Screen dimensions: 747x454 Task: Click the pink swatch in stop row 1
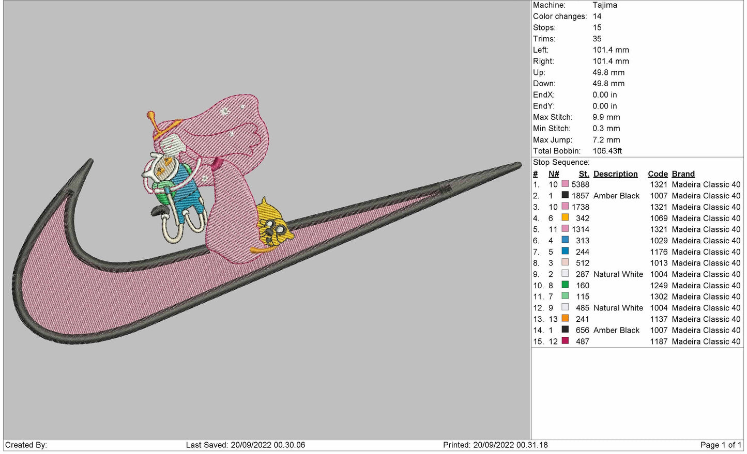(x=565, y=184)
